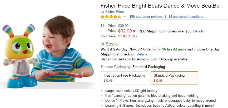Viewport: 228px width, 108px height.
Task: Select Frustration-Free Packaging option
Action: [x=124, y=78]
